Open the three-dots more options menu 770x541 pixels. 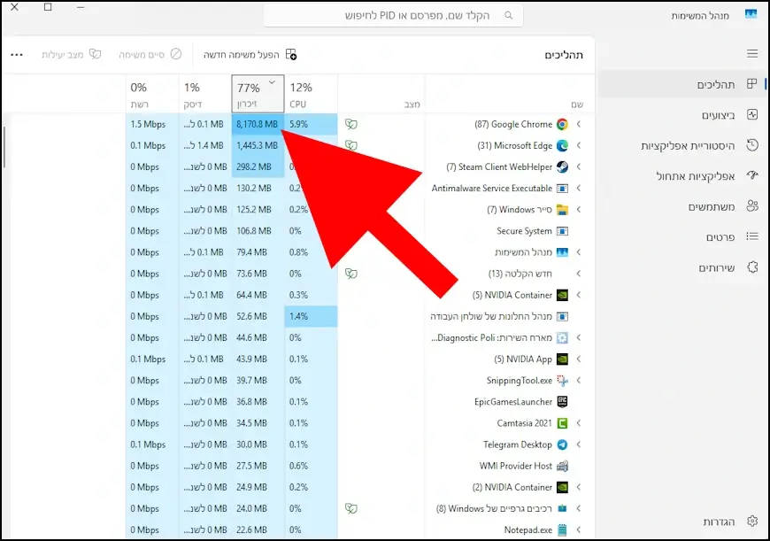17,55
